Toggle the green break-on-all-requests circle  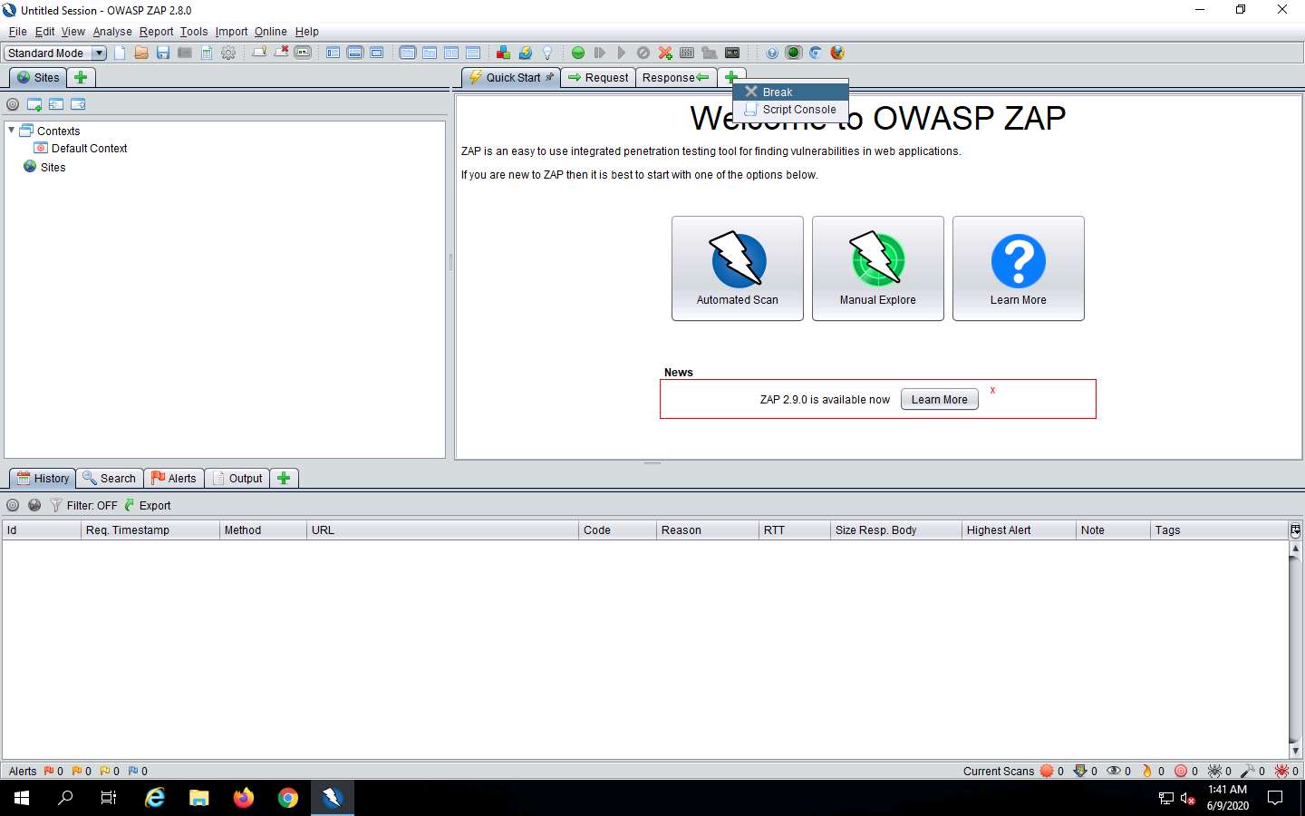578,53
